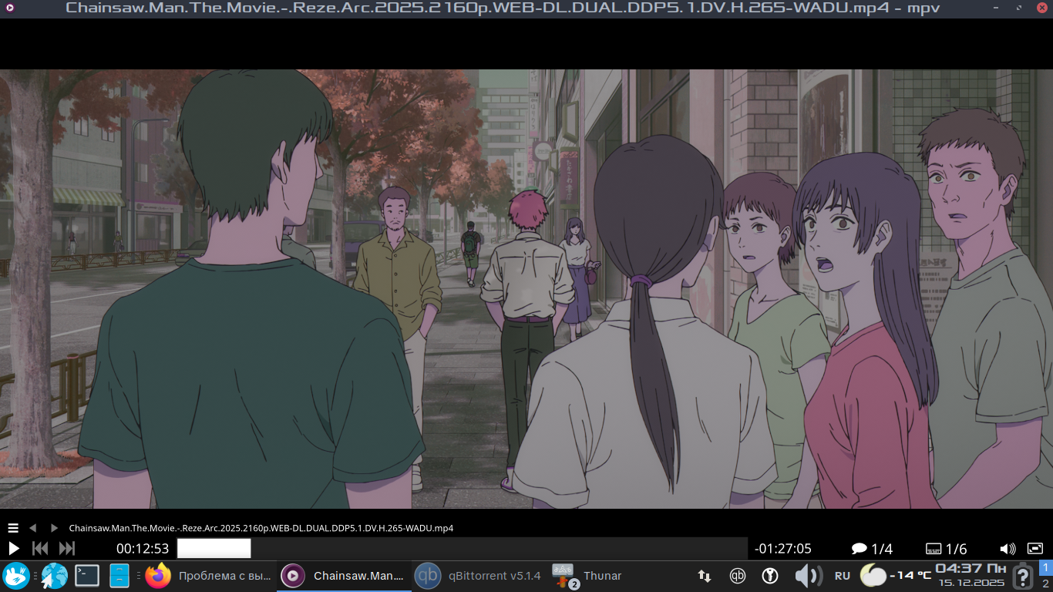Open the mpv hamburger menu
The width and height of the screenshot is (1053, 592).
[13, 528]
